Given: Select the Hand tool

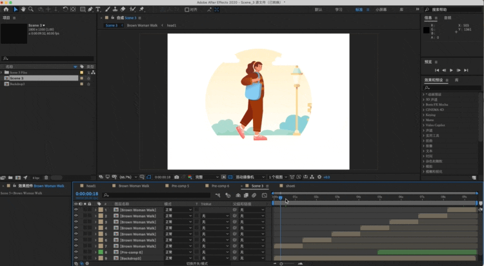Looking at the screenshot, I should tap(24, 10).
